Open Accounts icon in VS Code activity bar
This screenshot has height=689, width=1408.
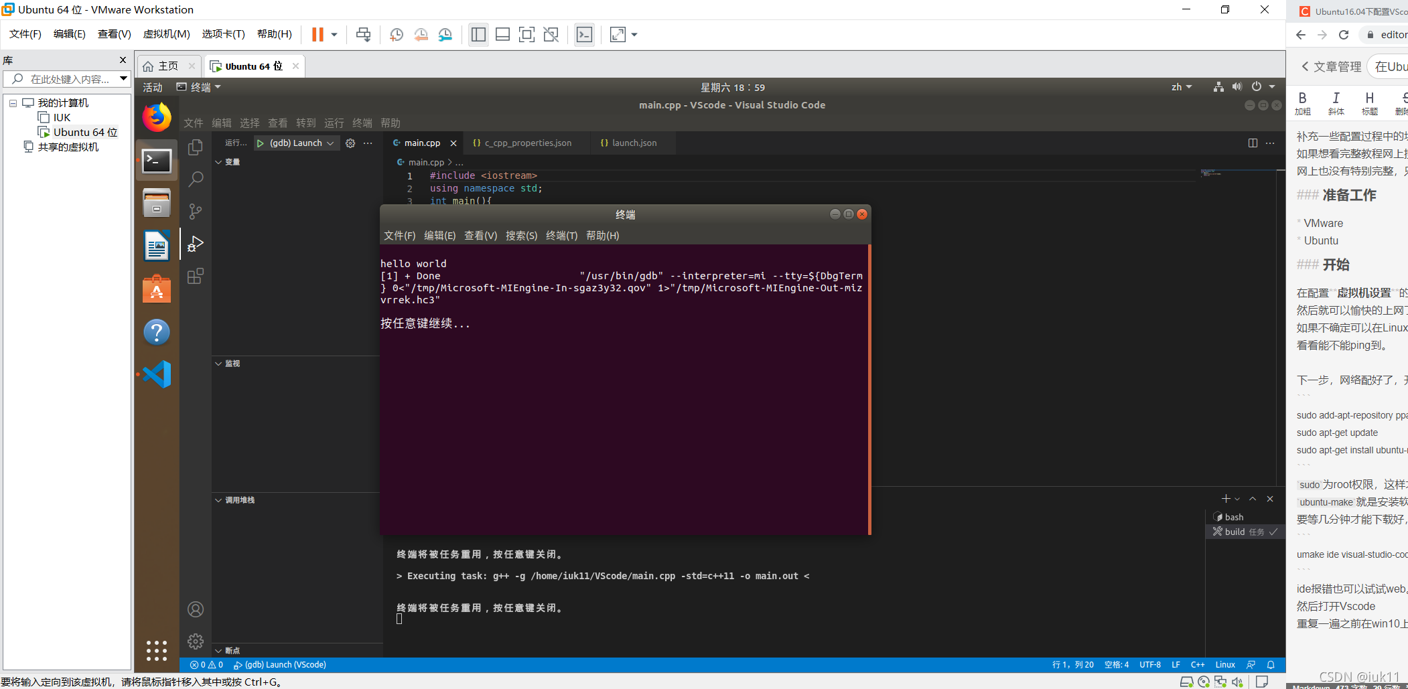[196, 609]
